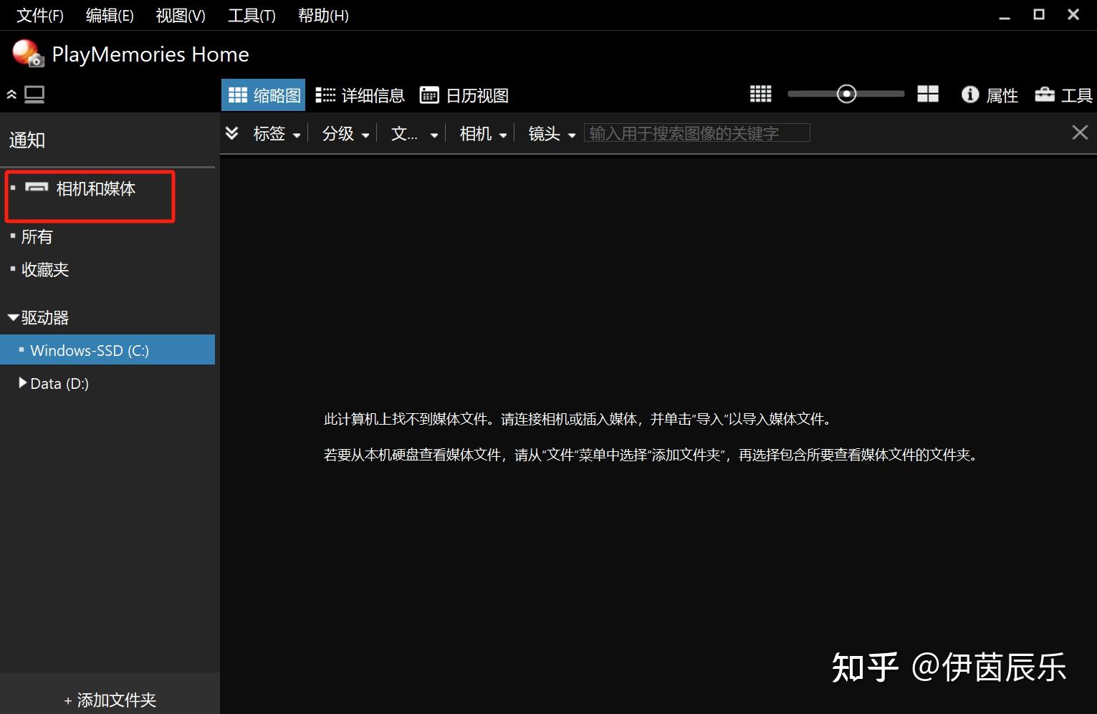Select 所有 in the sidebar

tap(37, 236)
